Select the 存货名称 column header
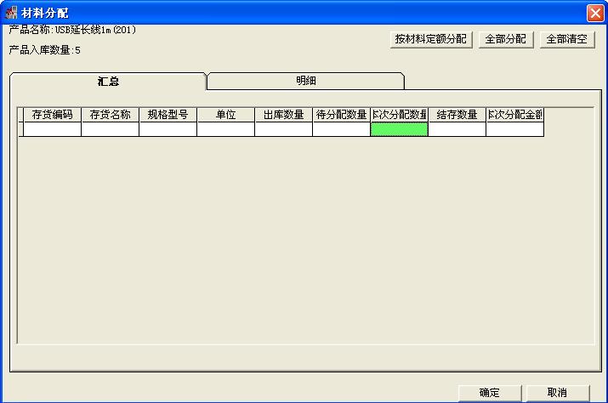 click(111, 115)
